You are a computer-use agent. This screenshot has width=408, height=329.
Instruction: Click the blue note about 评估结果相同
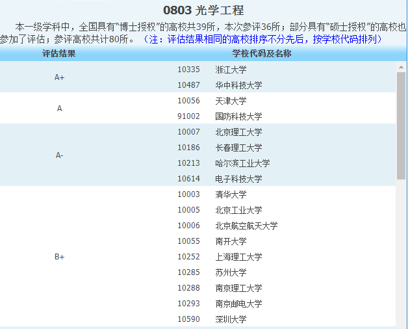(262, 39)
